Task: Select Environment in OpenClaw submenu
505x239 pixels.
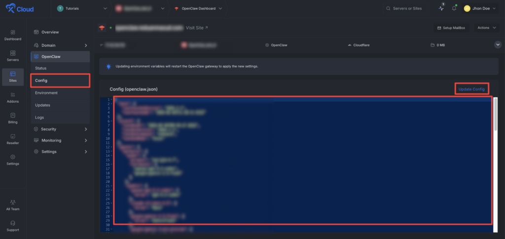Action: (x=46, y=92)
